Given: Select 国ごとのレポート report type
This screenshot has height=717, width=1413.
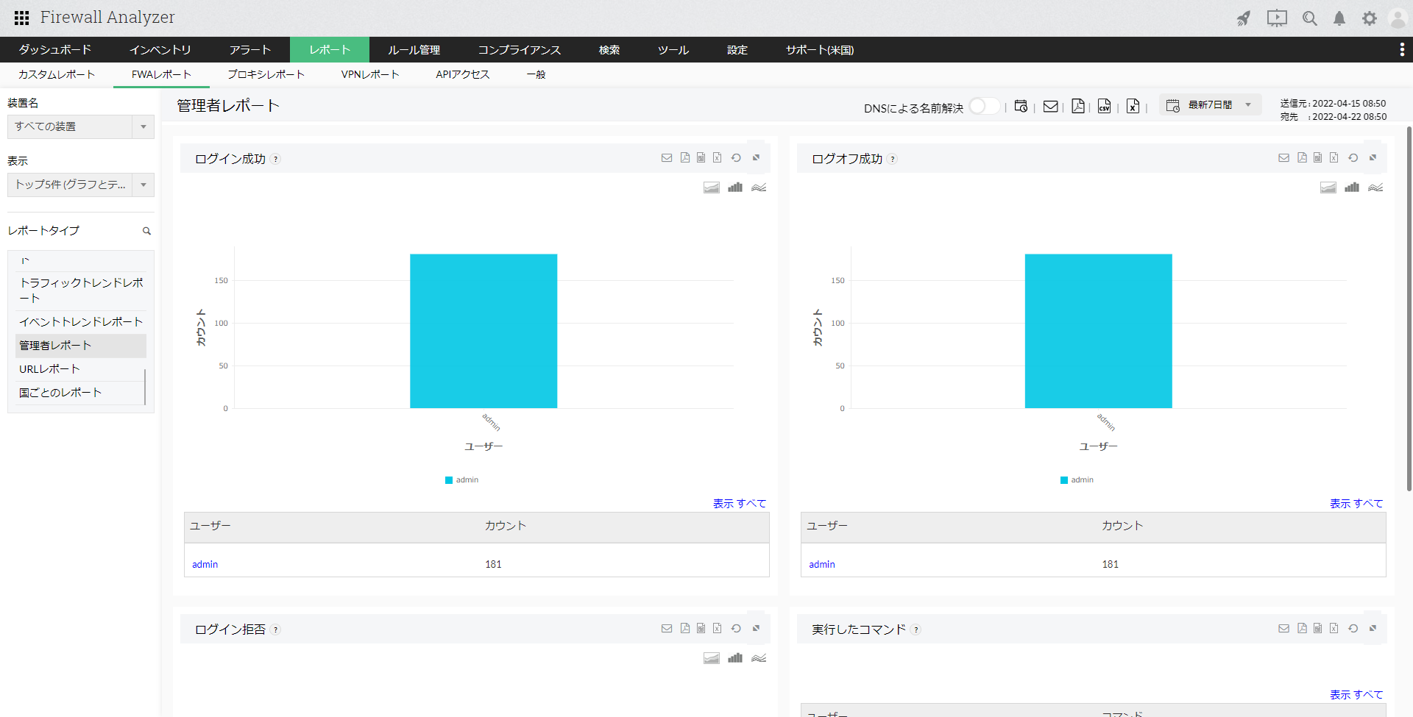Looking at the screenshot, I should tap(81, 393).
